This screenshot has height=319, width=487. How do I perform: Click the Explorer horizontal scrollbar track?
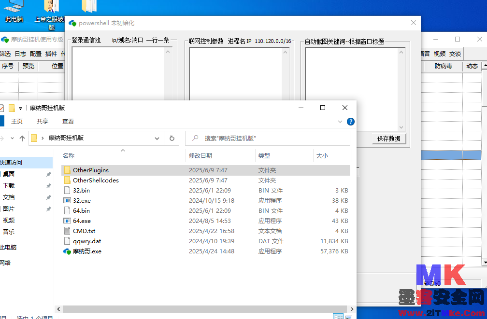(205, 309)
